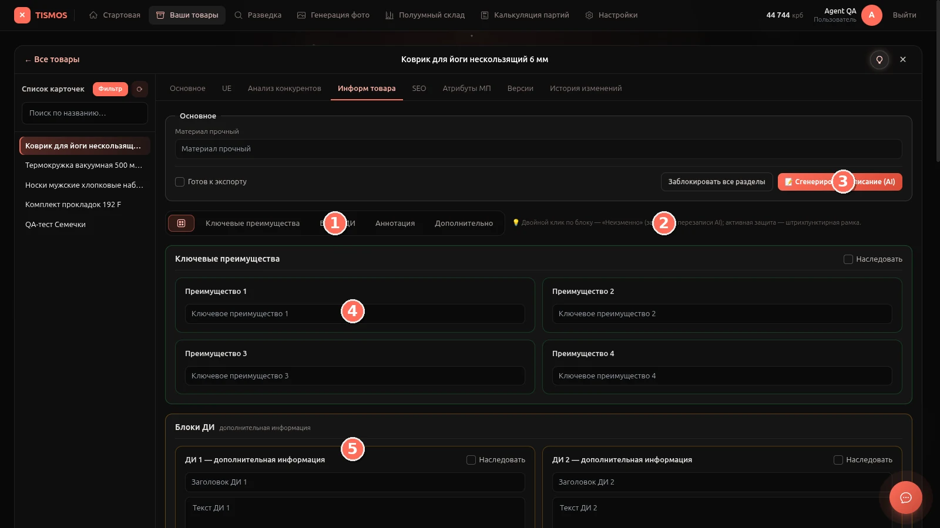Select the Аннотация section tab

[x=395, y=224]
